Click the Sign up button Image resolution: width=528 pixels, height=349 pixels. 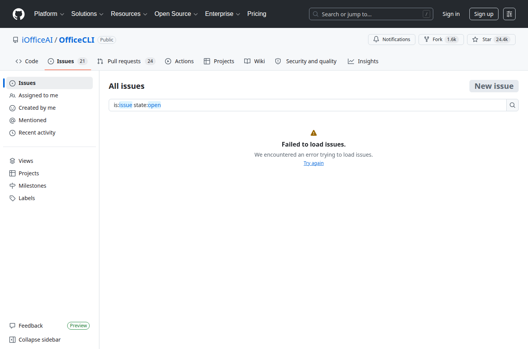click(x=484, y=14)
